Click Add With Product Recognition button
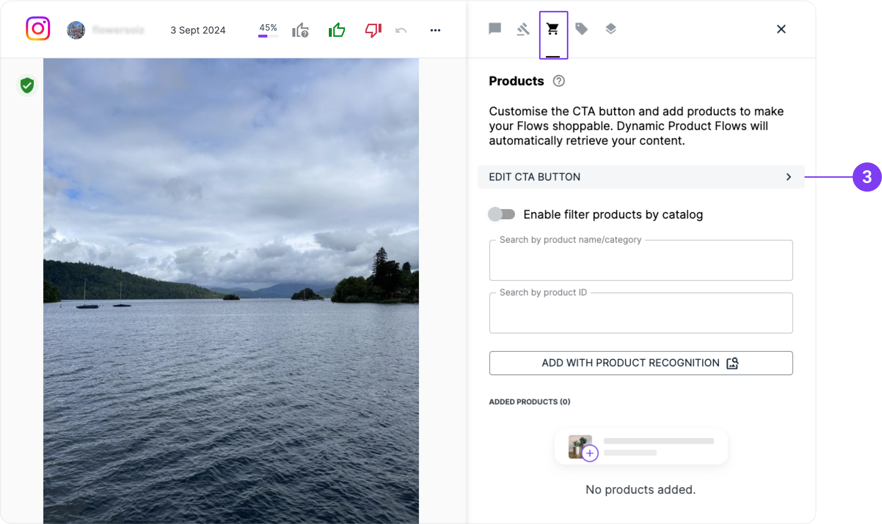 (x=641, y=363)
